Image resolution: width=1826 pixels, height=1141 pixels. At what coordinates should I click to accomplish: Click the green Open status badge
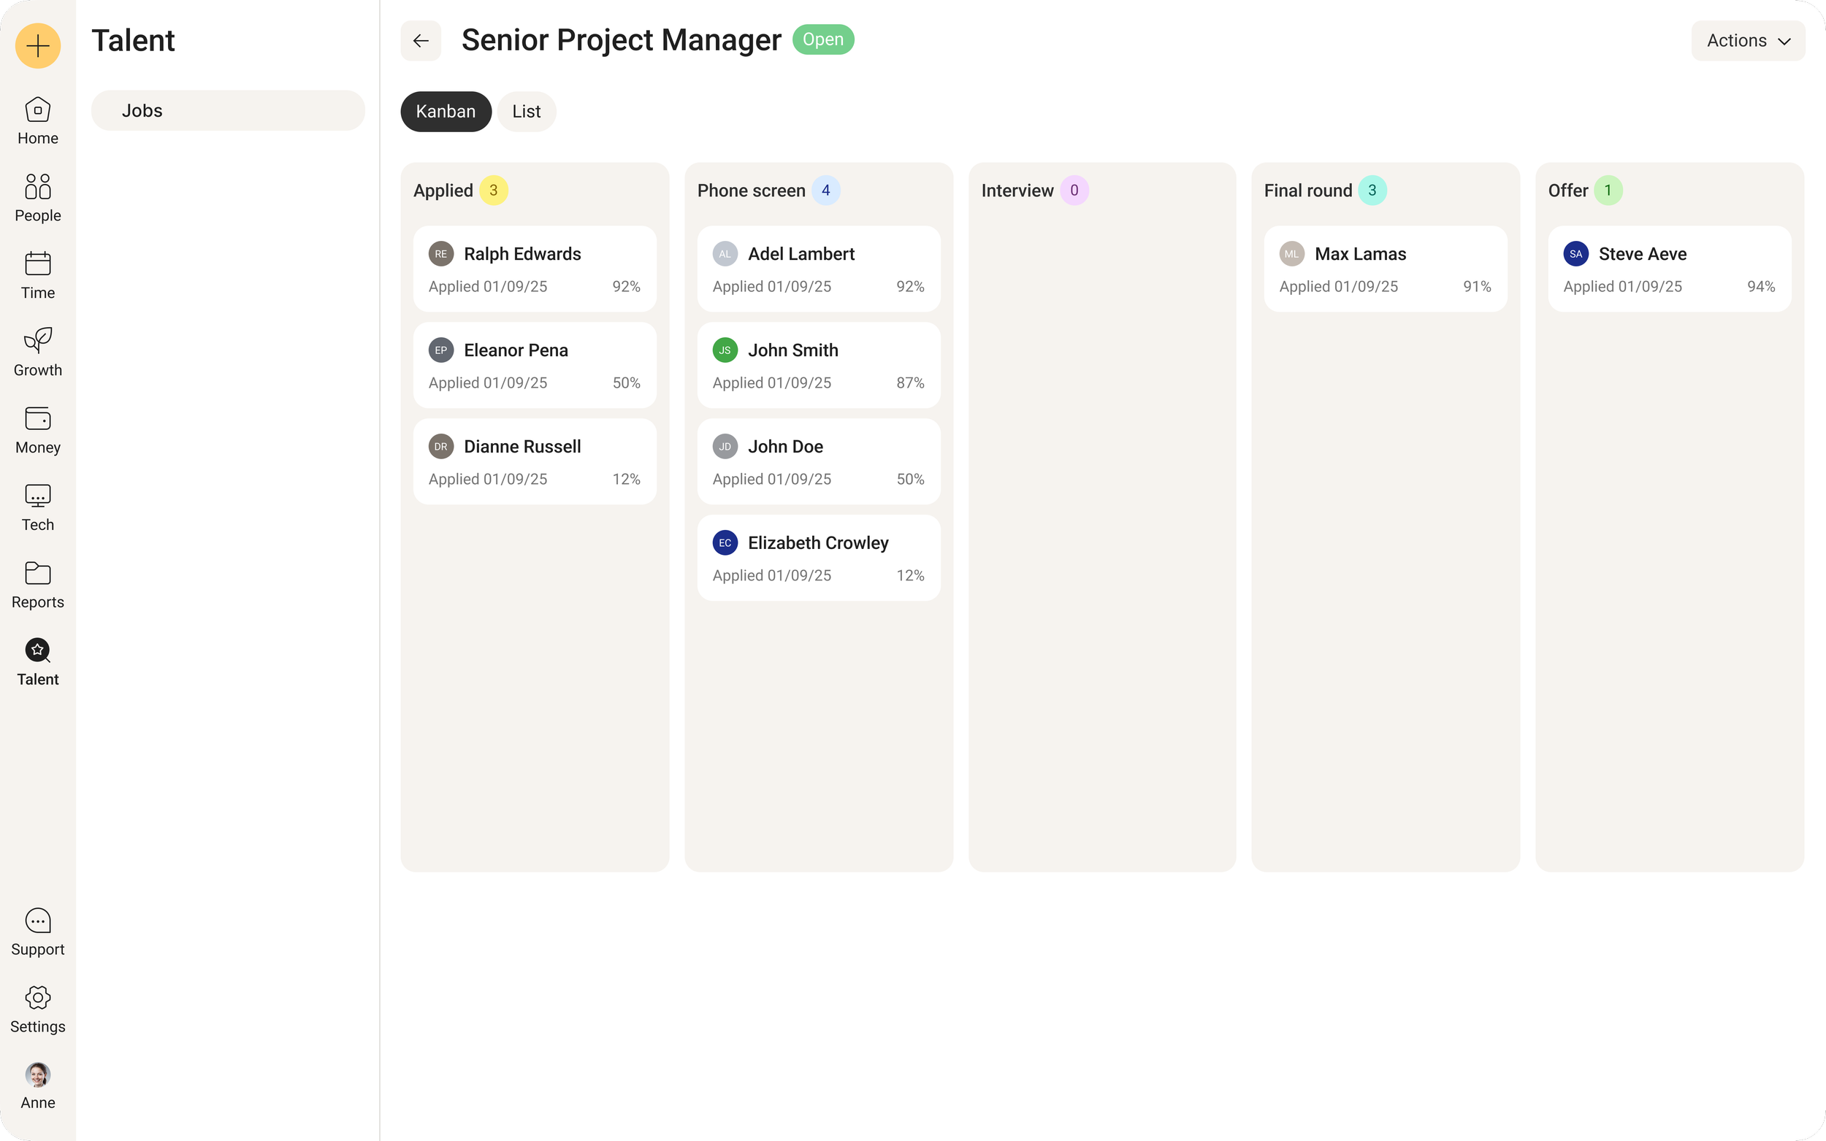pyautogui.click(x=822, y=40)
